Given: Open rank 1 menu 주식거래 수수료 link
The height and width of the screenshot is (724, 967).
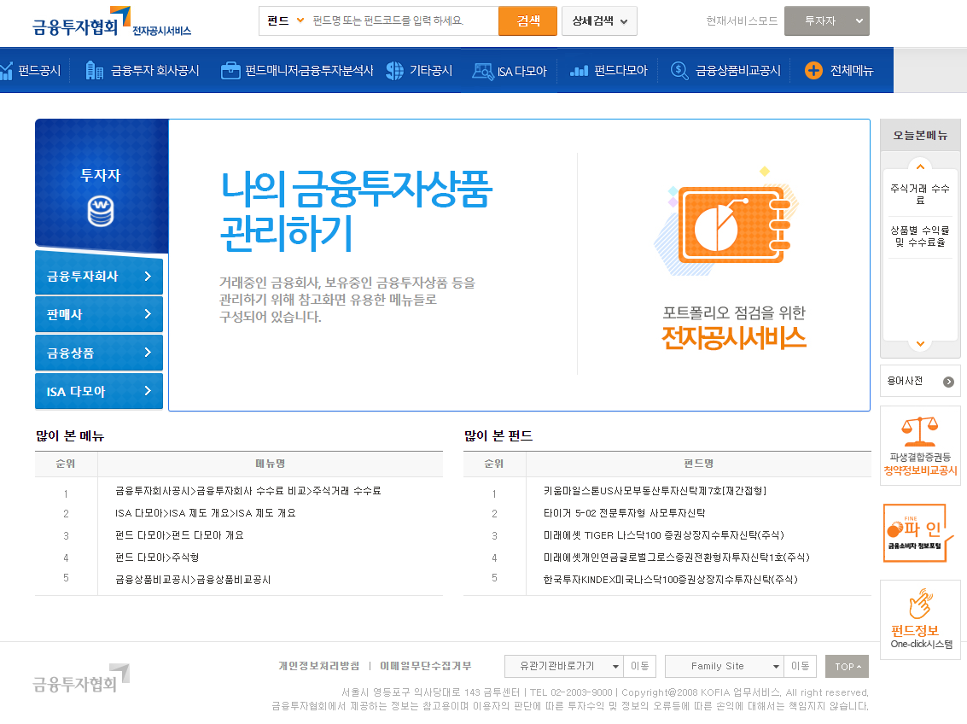Looking at the screenshot, I should coord(248,491).
